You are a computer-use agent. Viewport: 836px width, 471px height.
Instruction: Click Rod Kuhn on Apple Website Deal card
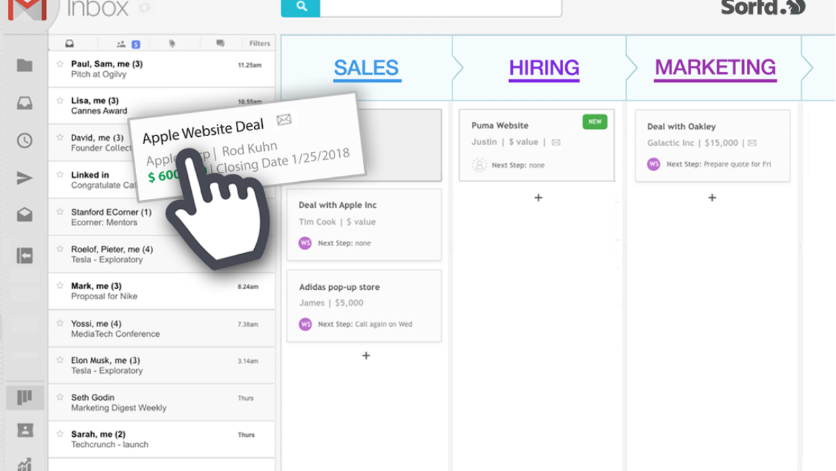(250, 149)
